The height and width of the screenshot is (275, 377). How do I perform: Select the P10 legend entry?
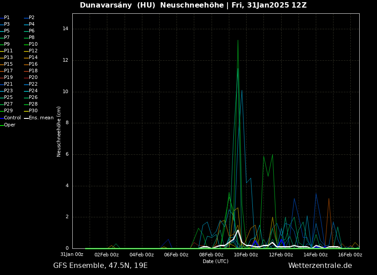[x=33, y=44]
